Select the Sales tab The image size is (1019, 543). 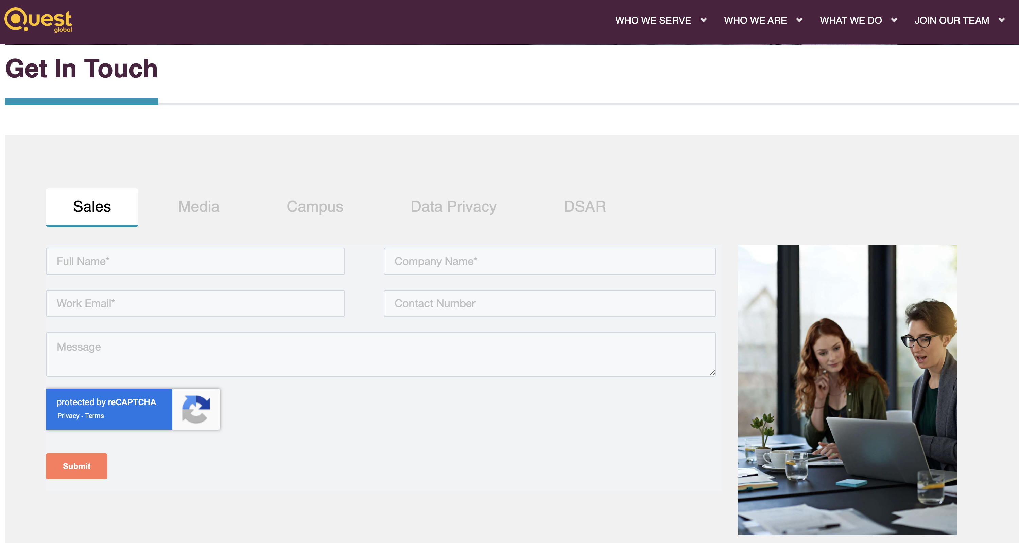[92, 207]
